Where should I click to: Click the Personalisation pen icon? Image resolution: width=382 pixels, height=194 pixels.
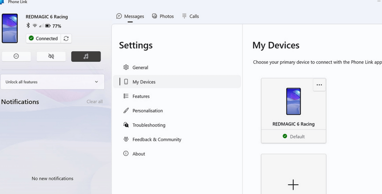pos(126,111)
